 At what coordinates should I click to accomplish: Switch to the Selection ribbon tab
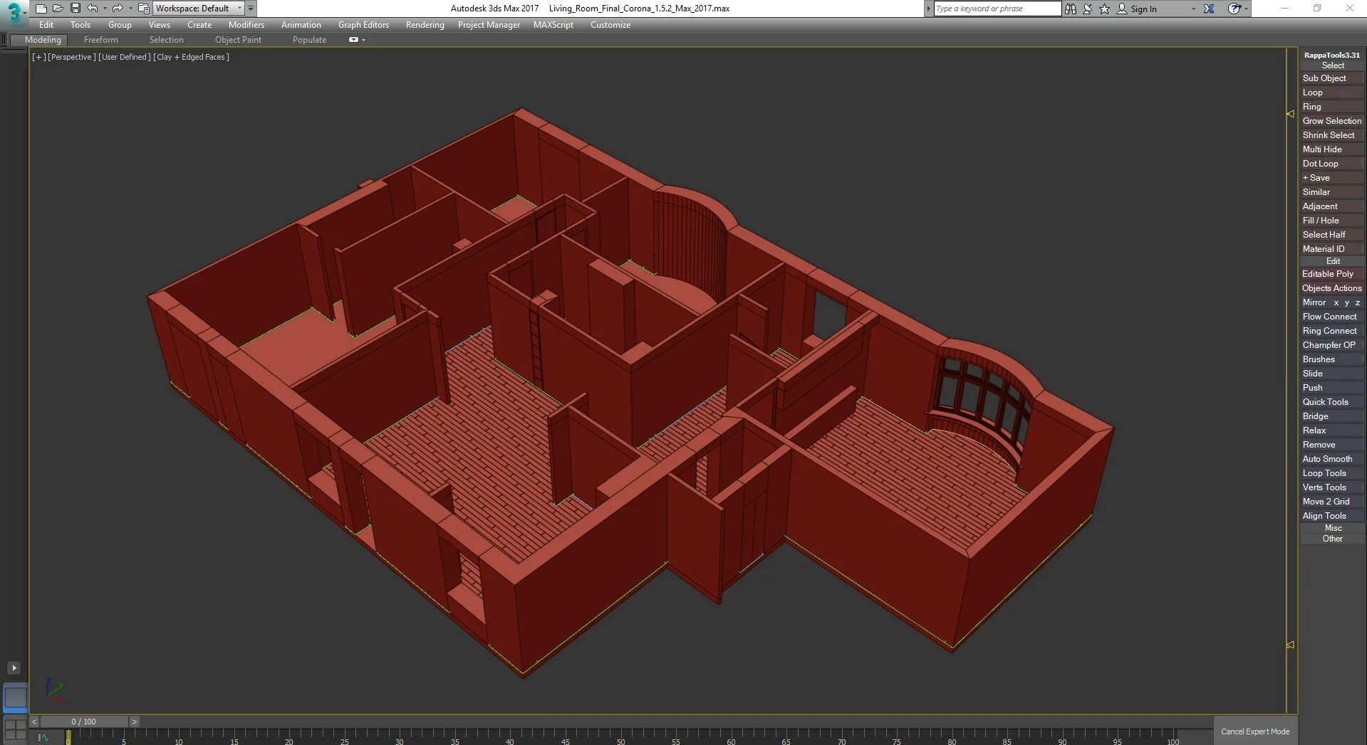[167, 40]
